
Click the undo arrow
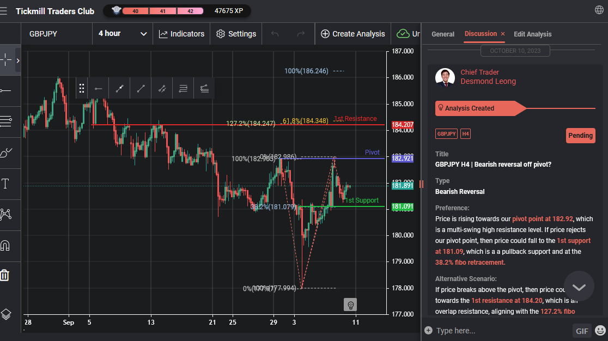275,34
